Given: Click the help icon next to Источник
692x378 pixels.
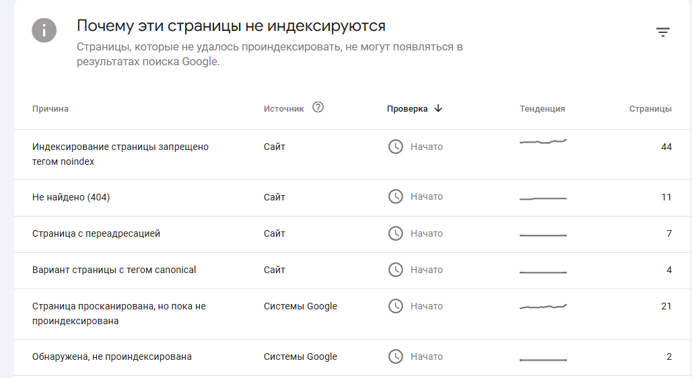Looking at the screenshot, I should [x=318, y=108].
